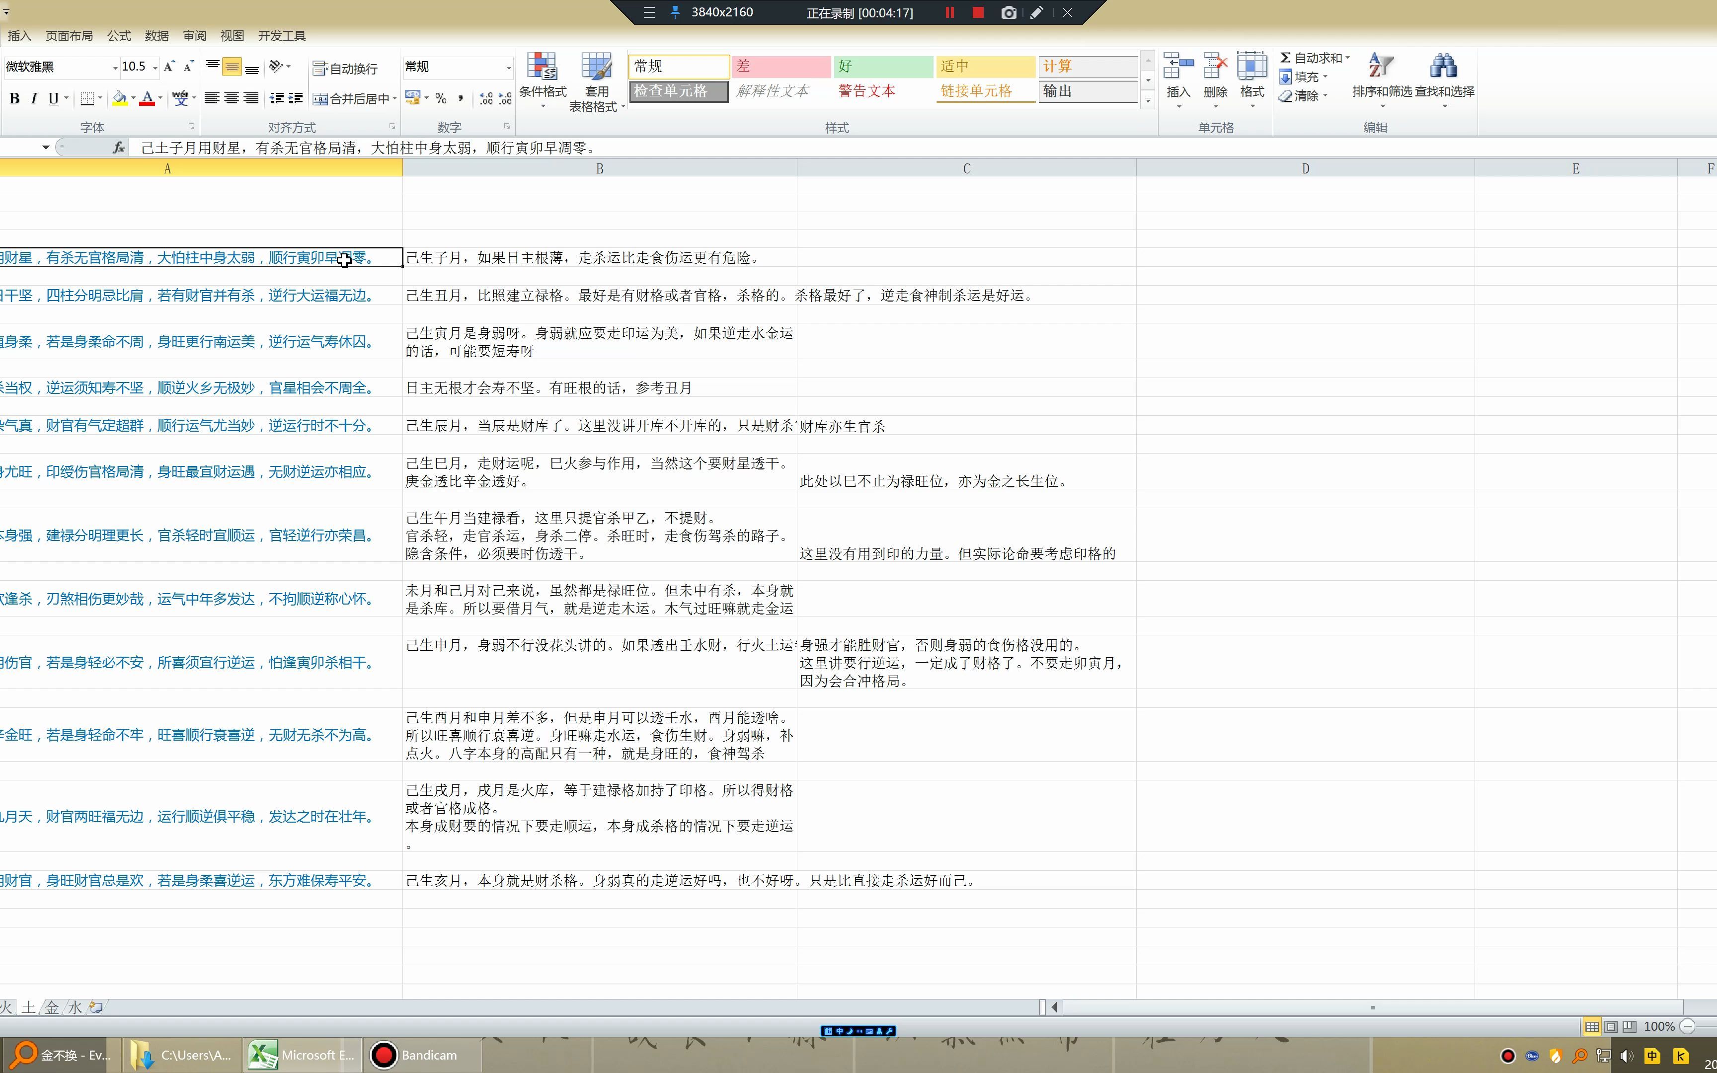This screenshot has width=1717, height=1073.
Task: Click 删除 cells icon
Action: pos(1215,66)
